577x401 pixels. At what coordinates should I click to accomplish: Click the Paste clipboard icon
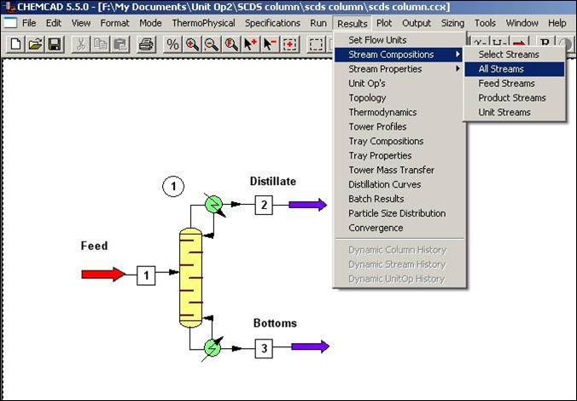tap(120, 44)
